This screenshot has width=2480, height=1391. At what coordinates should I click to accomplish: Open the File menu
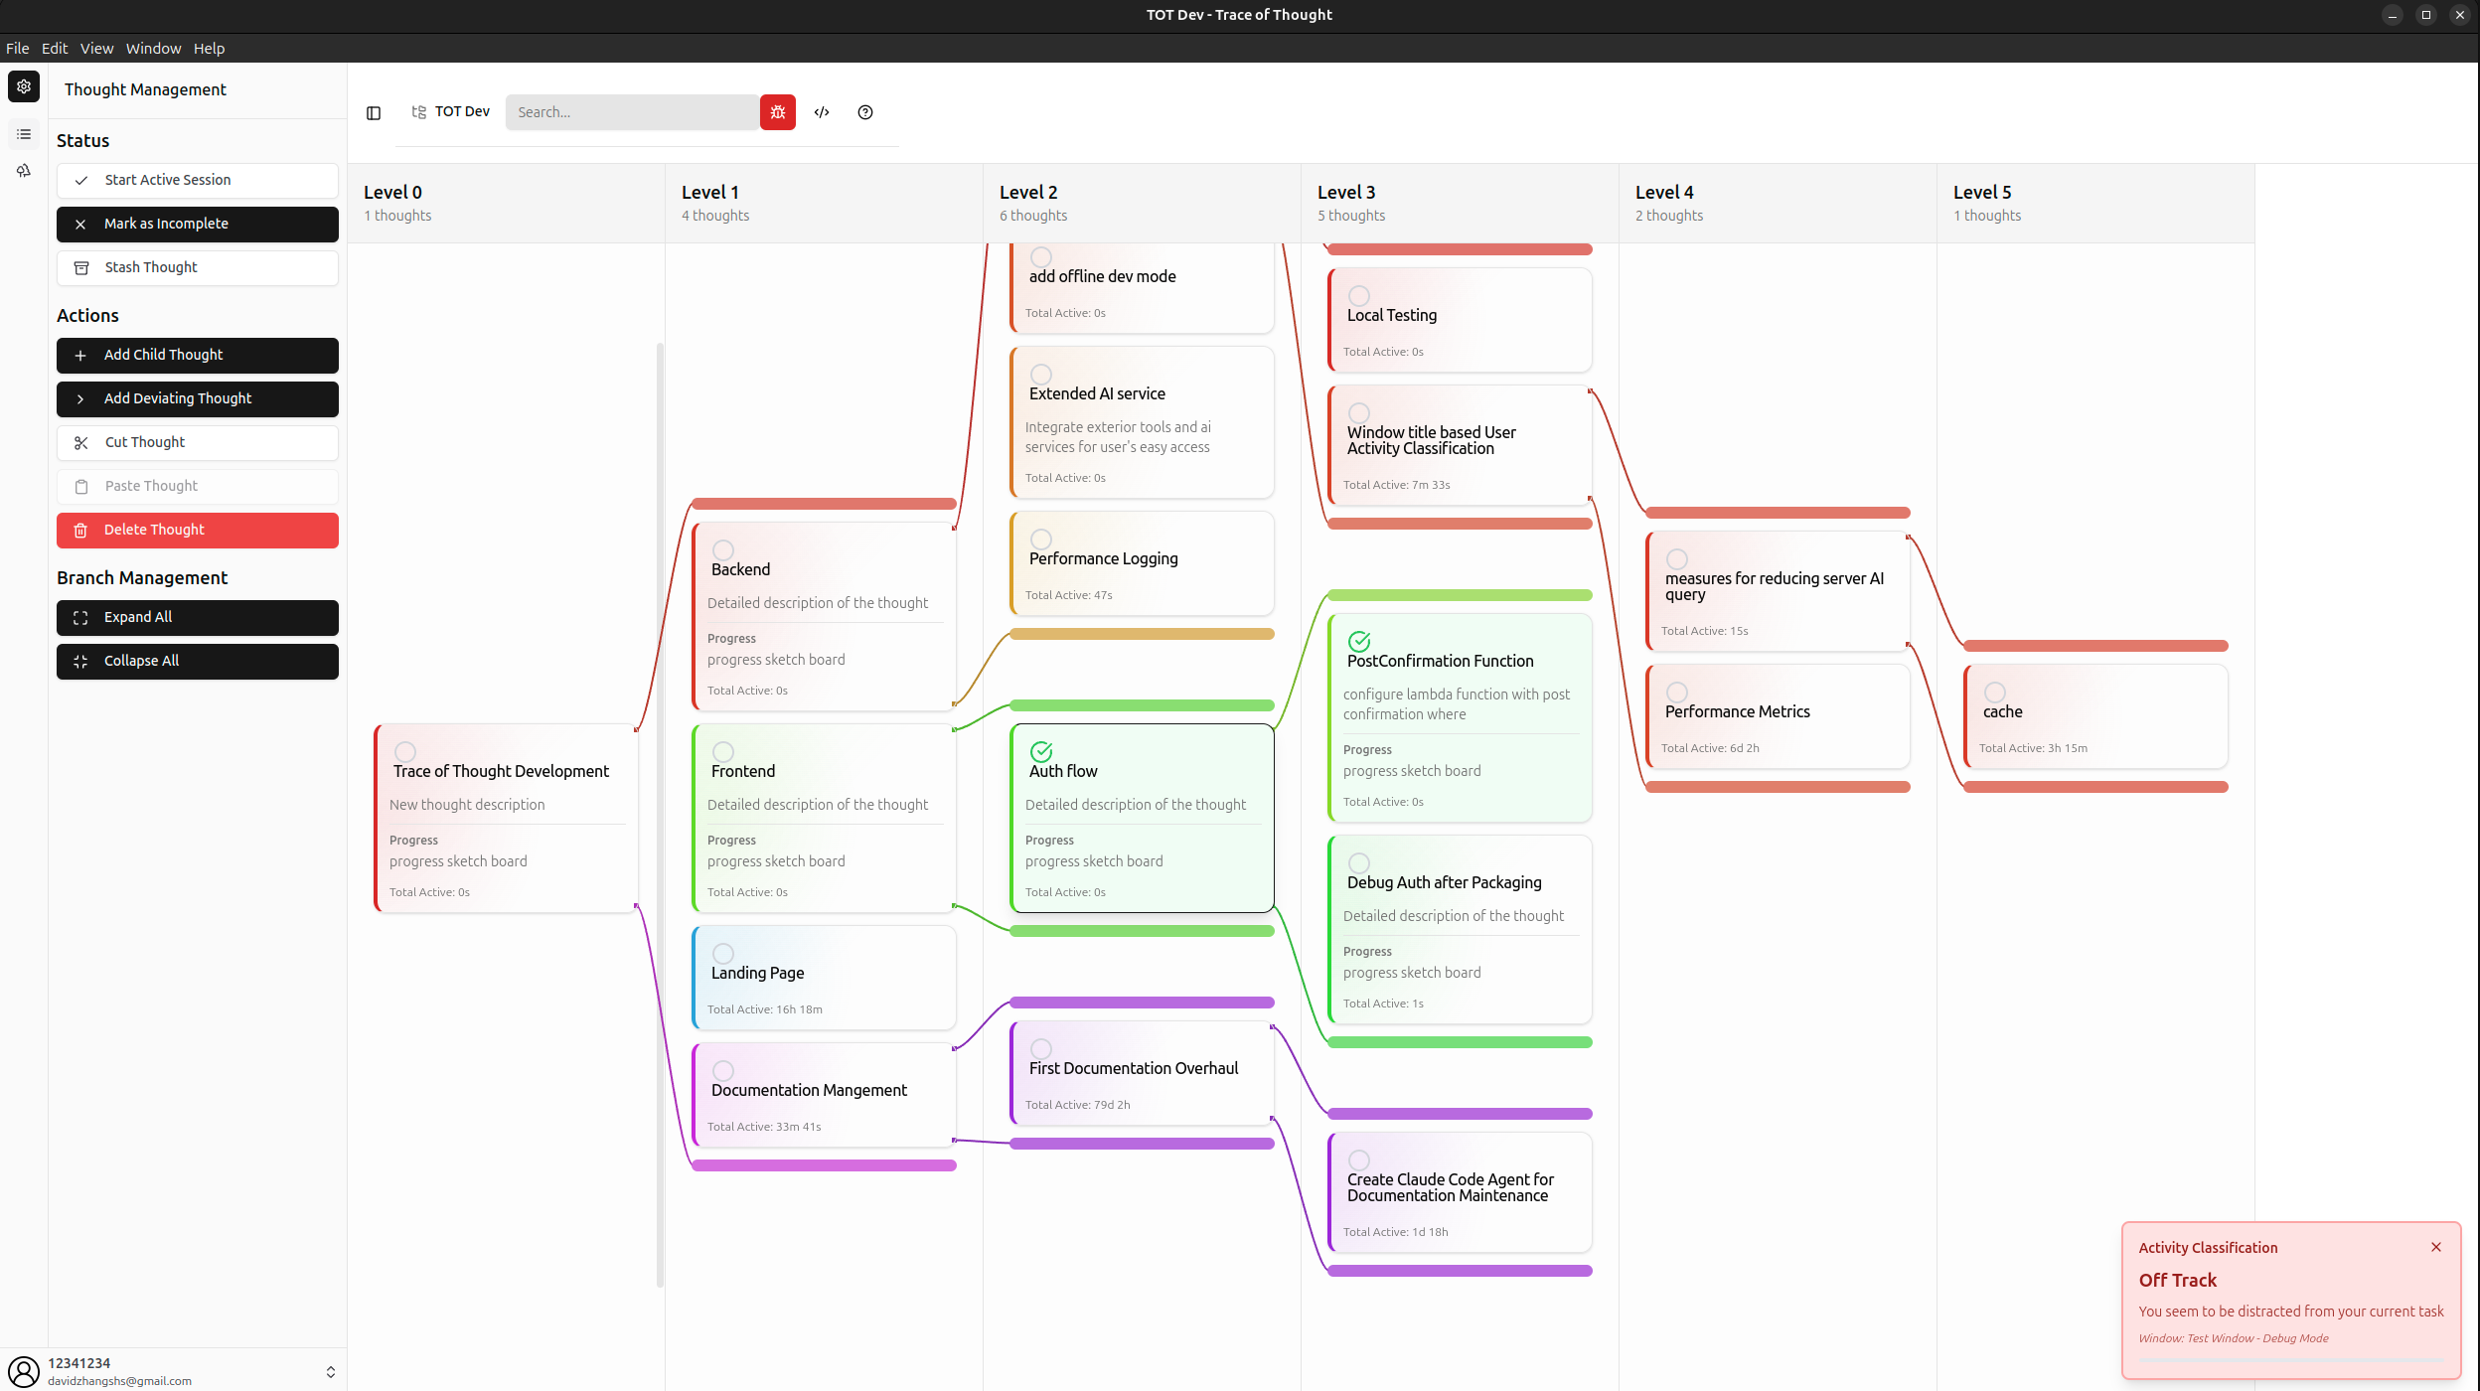[x=17, y=48]
